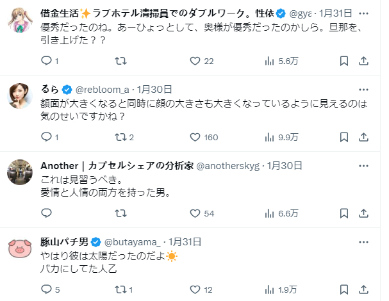View analytics showing 9.9万 views
Screen dimensions: 389x301
coord(270,137)
